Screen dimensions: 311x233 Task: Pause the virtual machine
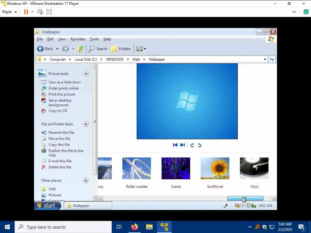click(x=26, y=12)
